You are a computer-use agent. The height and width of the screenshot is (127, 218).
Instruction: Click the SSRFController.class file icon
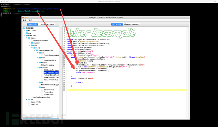[x=42, y=70]
